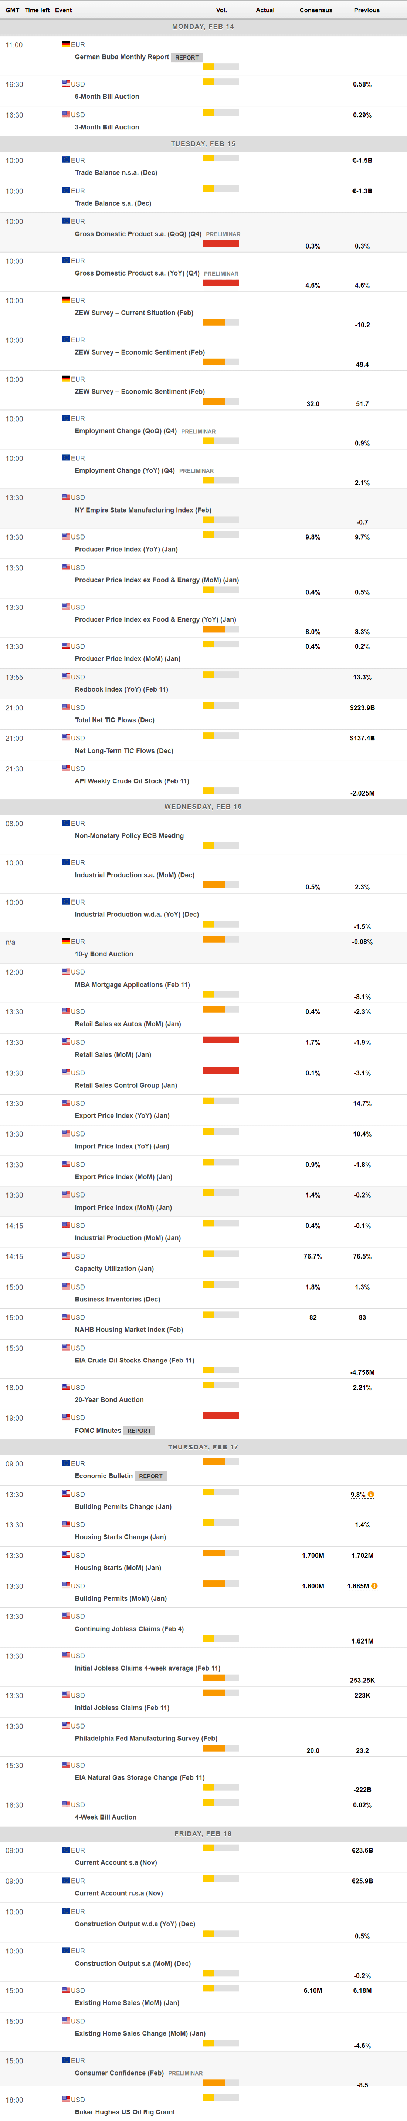The image size is (407, 2121).
Task: Click the info icon beside 1.885M previous value
Action: (x=374, y=1586)
